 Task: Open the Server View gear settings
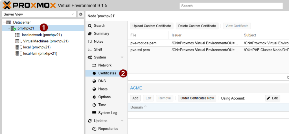tap(81, 14)
